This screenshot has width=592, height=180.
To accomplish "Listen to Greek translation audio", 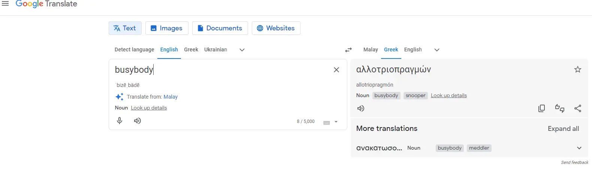I will coord(361,108).
